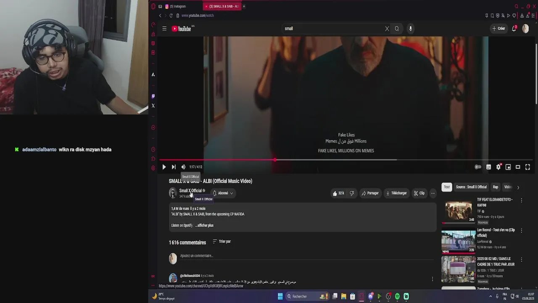
Task: Open the Small X Official channel avatar
Action: (x=173, y=193)
